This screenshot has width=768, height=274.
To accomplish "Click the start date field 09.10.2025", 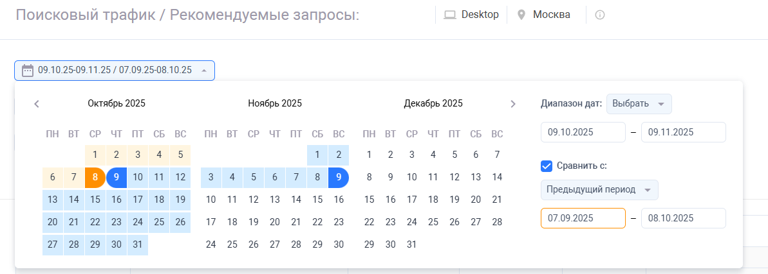I will click(583, 132).
